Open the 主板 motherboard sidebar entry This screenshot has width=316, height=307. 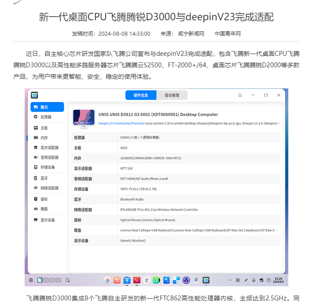[x=47, y=128]
